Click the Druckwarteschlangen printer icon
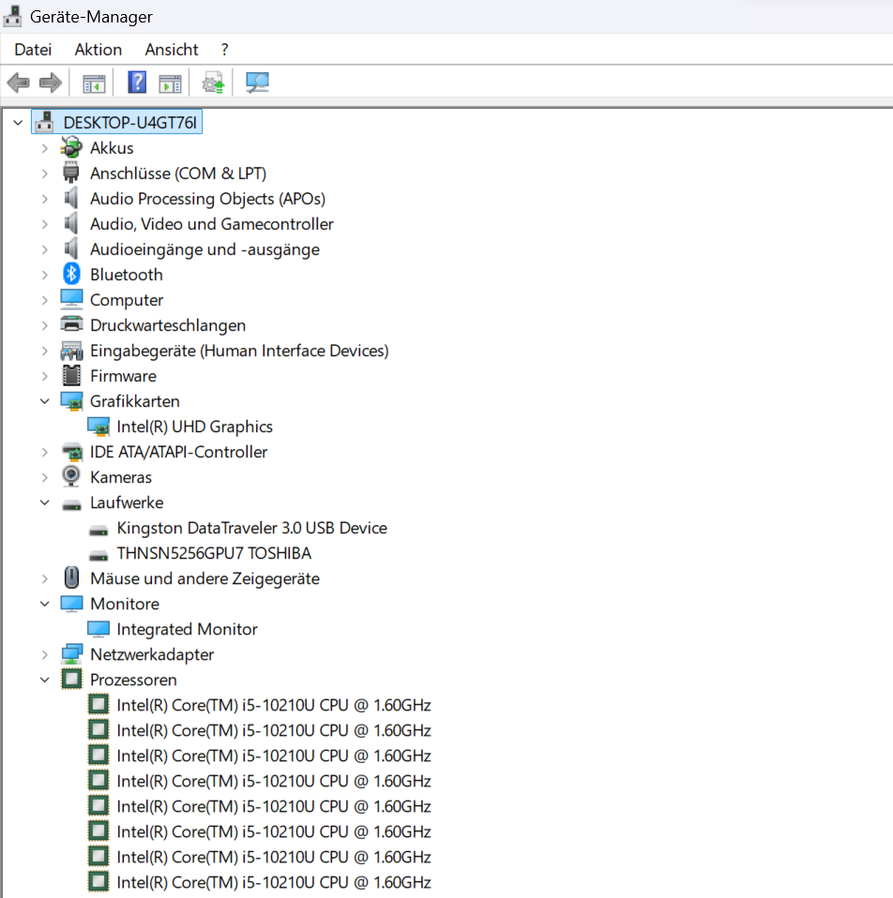Viewport: 893px width, 898px height. tap(71, 324)
